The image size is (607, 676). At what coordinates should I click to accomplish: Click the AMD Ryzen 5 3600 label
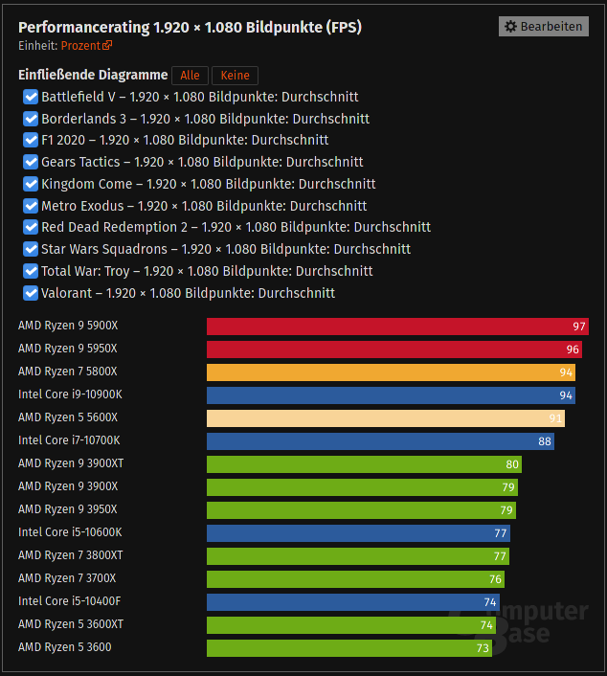point(65,647)
